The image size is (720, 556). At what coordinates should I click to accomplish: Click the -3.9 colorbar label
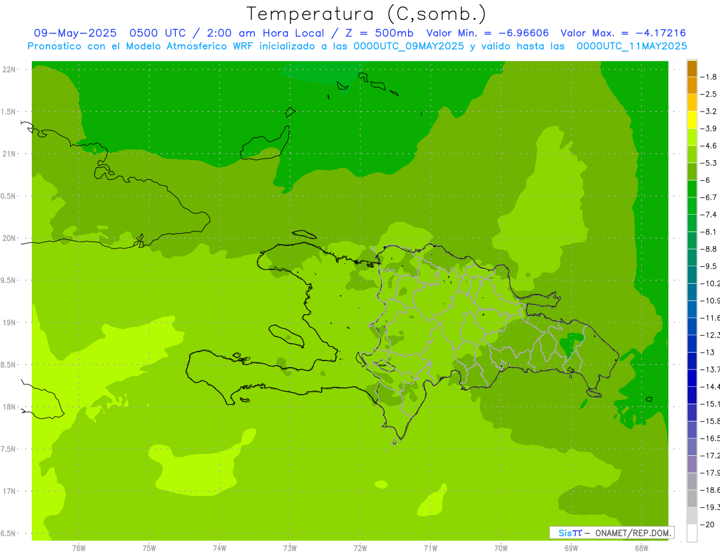click(709, 128)
